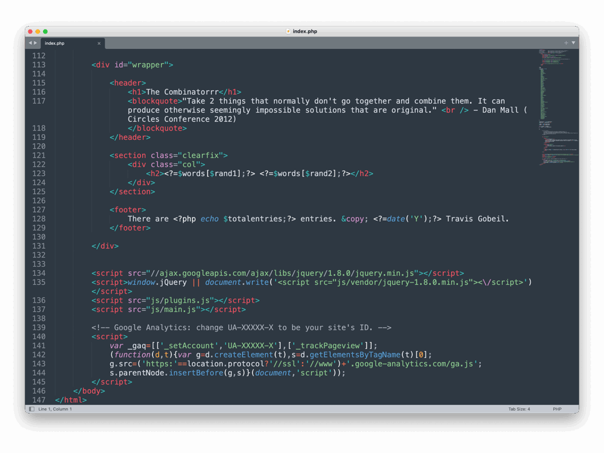Click the "Google Analytics:" comment text

[153, 327]
